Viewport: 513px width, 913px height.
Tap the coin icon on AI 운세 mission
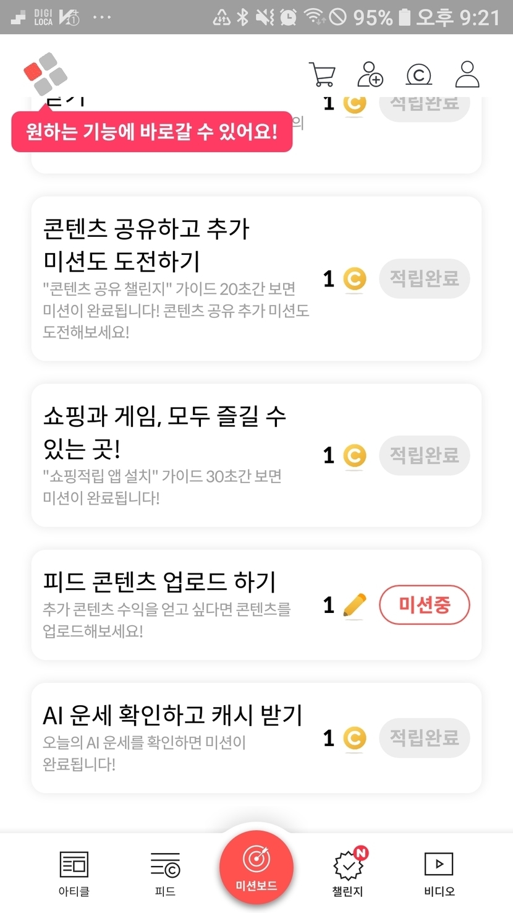354,738
